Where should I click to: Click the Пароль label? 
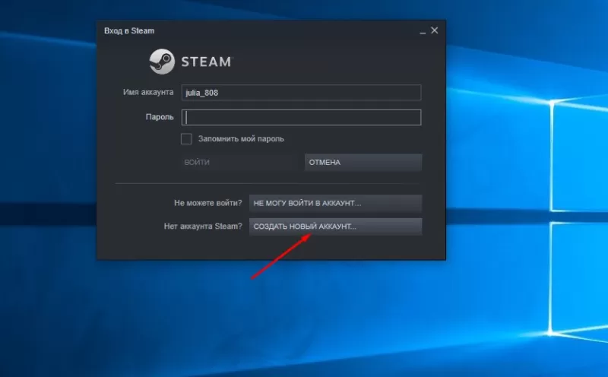pyautogui.click(x=160, y=117)
